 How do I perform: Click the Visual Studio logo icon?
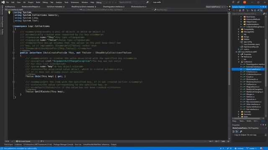click(x=3, y=2)
